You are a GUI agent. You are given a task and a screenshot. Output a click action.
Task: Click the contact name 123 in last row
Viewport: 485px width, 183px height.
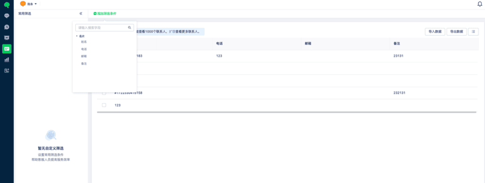point(117,105)
